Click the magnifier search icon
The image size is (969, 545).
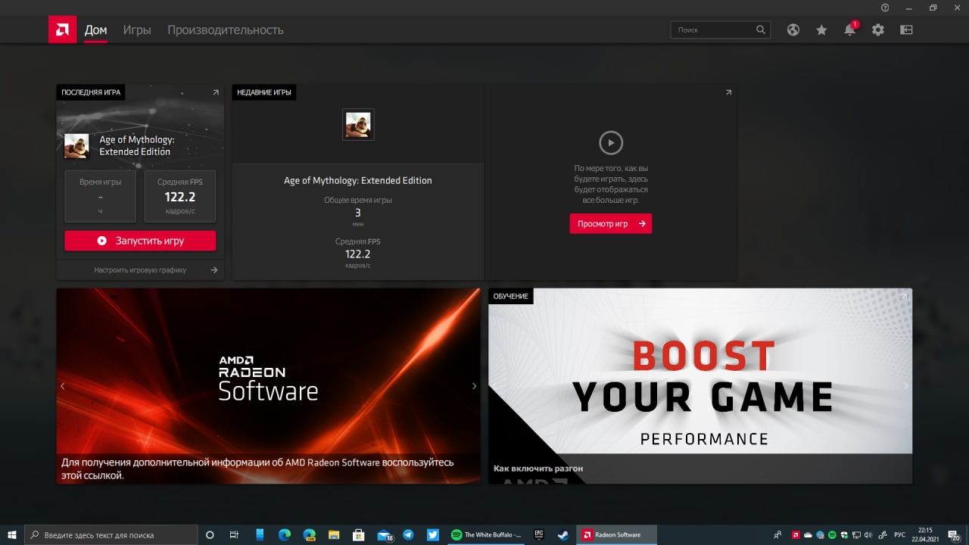tap(761, 30)
